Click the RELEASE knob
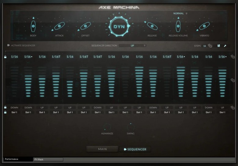 pyautogui.click(x=152, y=26)
